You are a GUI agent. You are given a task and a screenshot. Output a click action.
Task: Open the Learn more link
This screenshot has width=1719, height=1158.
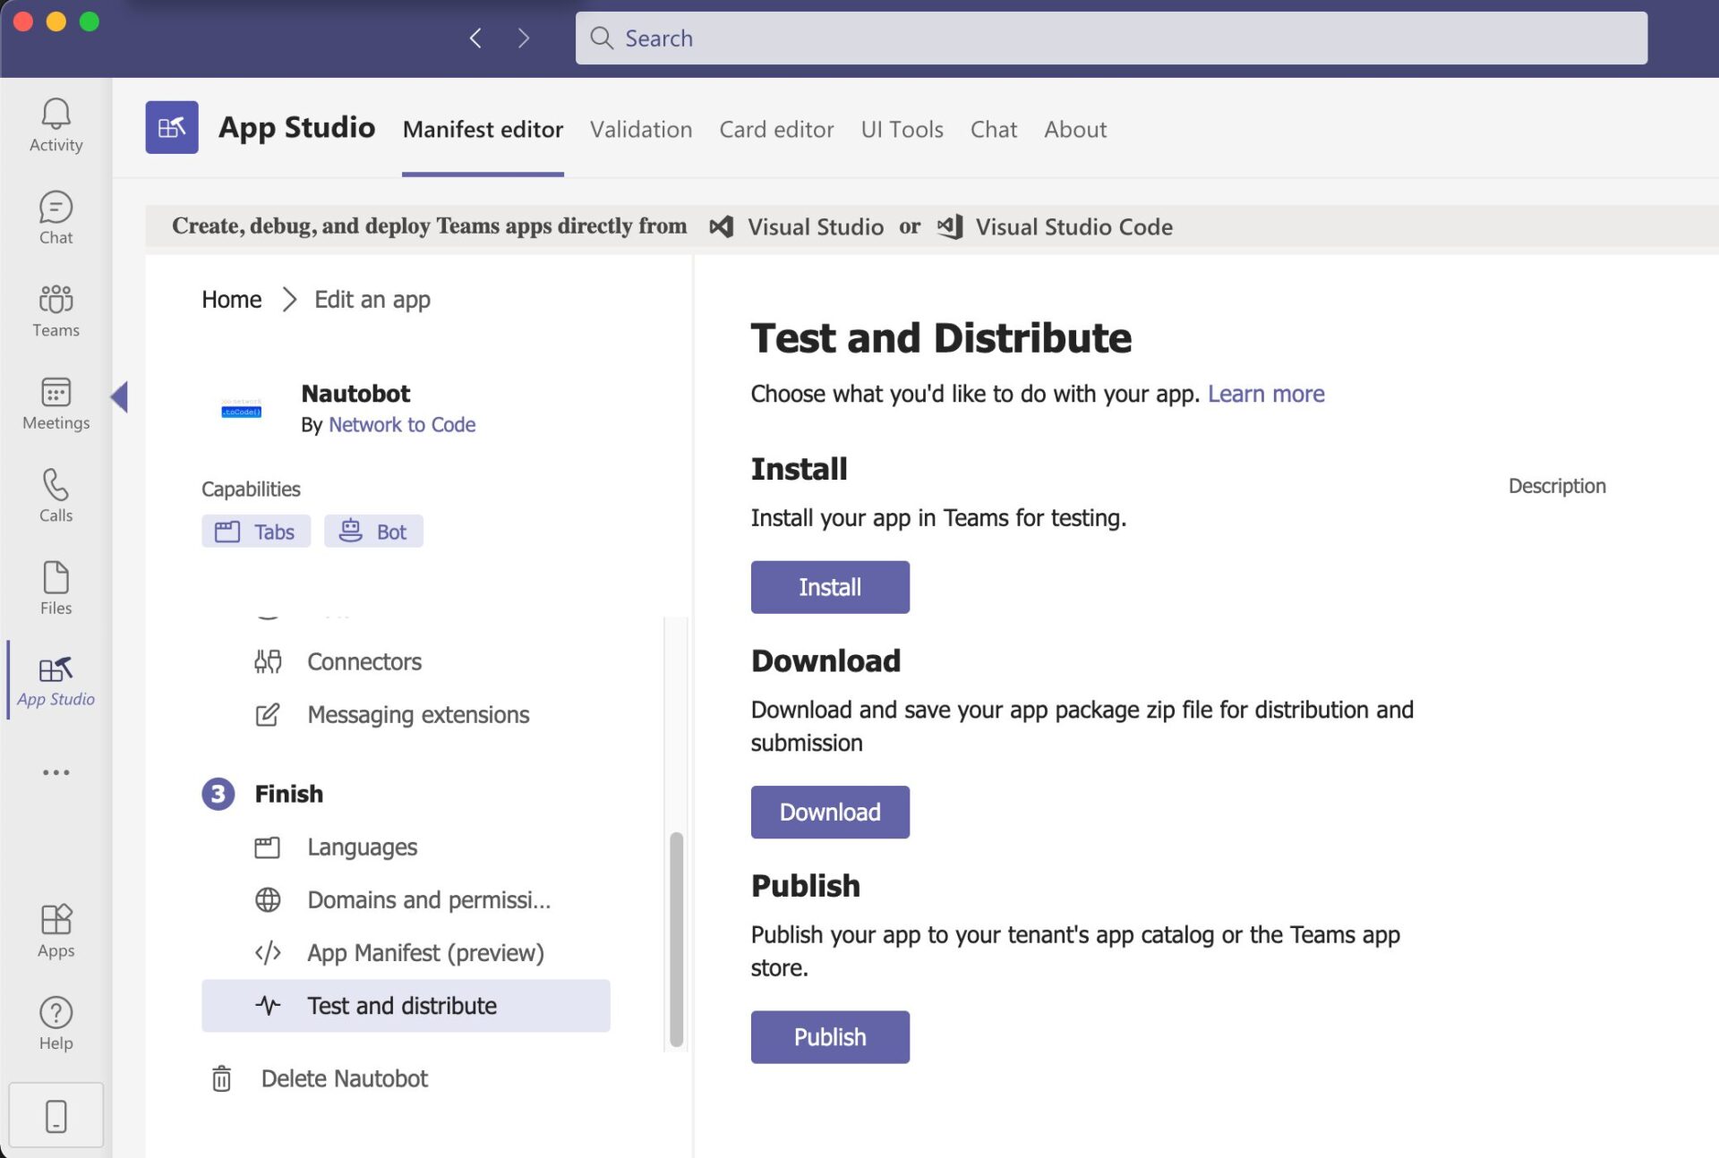coord(1266,394)
